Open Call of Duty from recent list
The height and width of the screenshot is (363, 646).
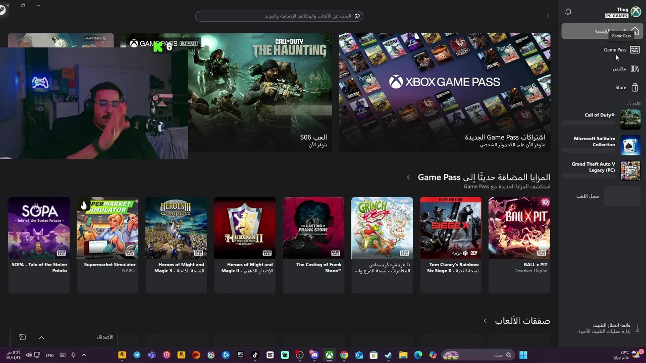(x=601, y=119)
